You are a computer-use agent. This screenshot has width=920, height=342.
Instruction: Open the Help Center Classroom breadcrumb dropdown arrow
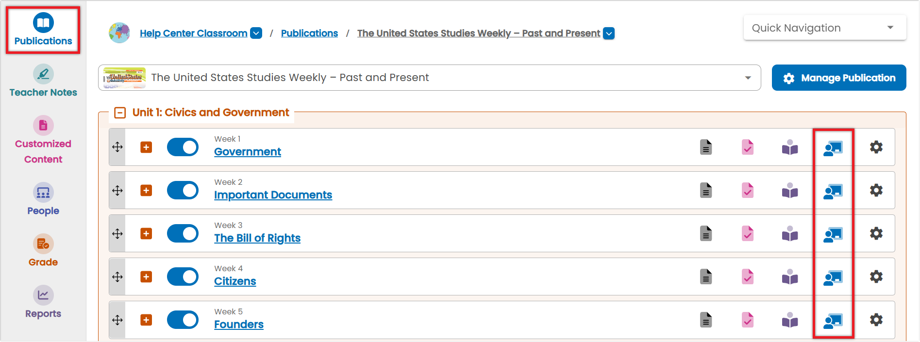256,33
